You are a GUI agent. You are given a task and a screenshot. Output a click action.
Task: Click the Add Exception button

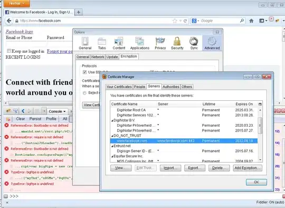pyautogui.click(x=248, y=168)
